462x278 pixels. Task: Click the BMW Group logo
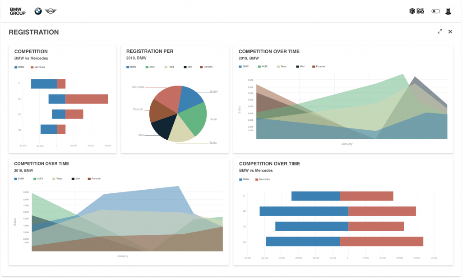click(x=18, y=11)
